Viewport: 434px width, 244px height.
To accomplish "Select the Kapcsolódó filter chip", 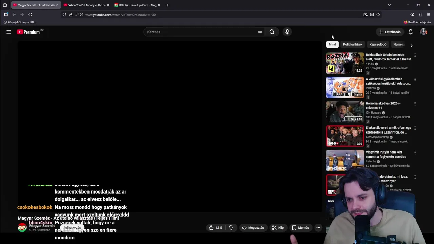I will (x=378, y=44).
